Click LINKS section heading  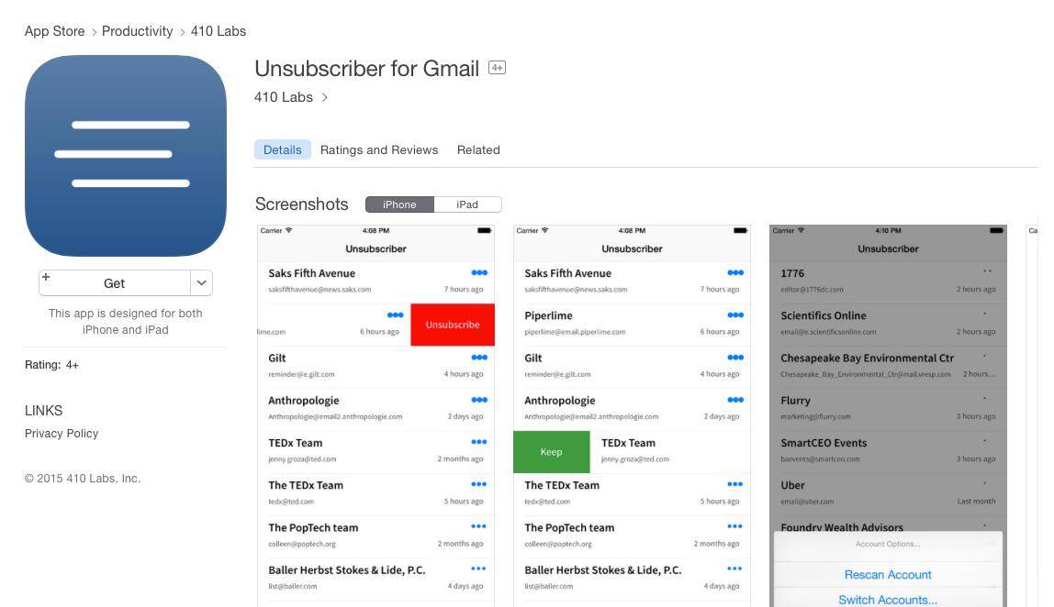[x=44, y=410]
